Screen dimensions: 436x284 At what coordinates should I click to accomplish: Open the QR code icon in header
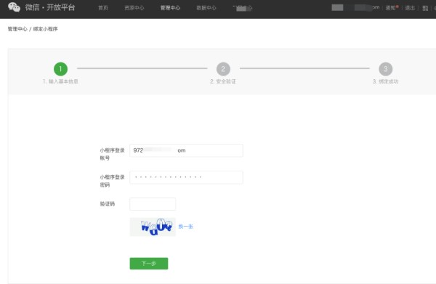pyautogui.click(x=425, y=8)
